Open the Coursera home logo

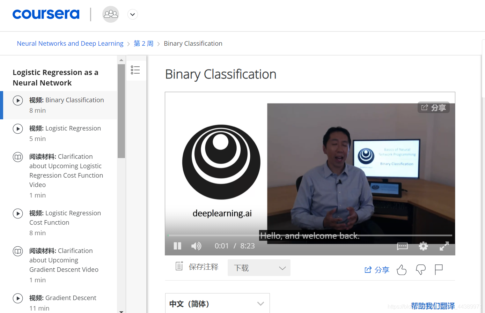pyautogui.click(x=46, y=14)
